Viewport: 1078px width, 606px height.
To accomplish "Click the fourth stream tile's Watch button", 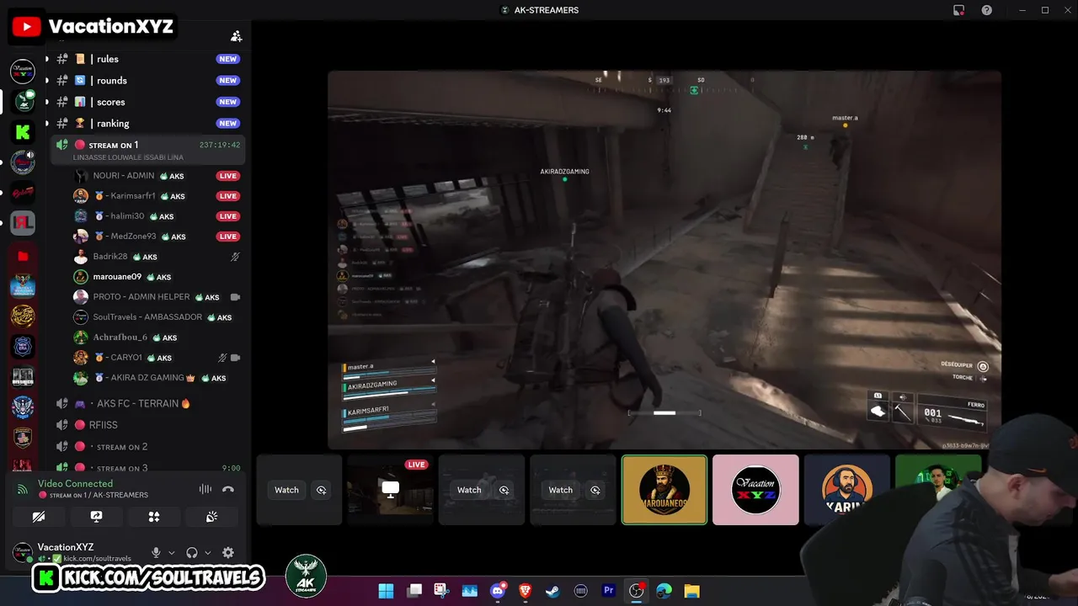I will (x=560, y=490).
